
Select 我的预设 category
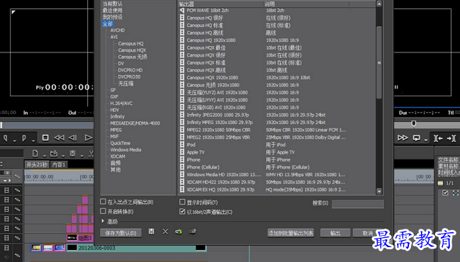click(x=113, y=17)
